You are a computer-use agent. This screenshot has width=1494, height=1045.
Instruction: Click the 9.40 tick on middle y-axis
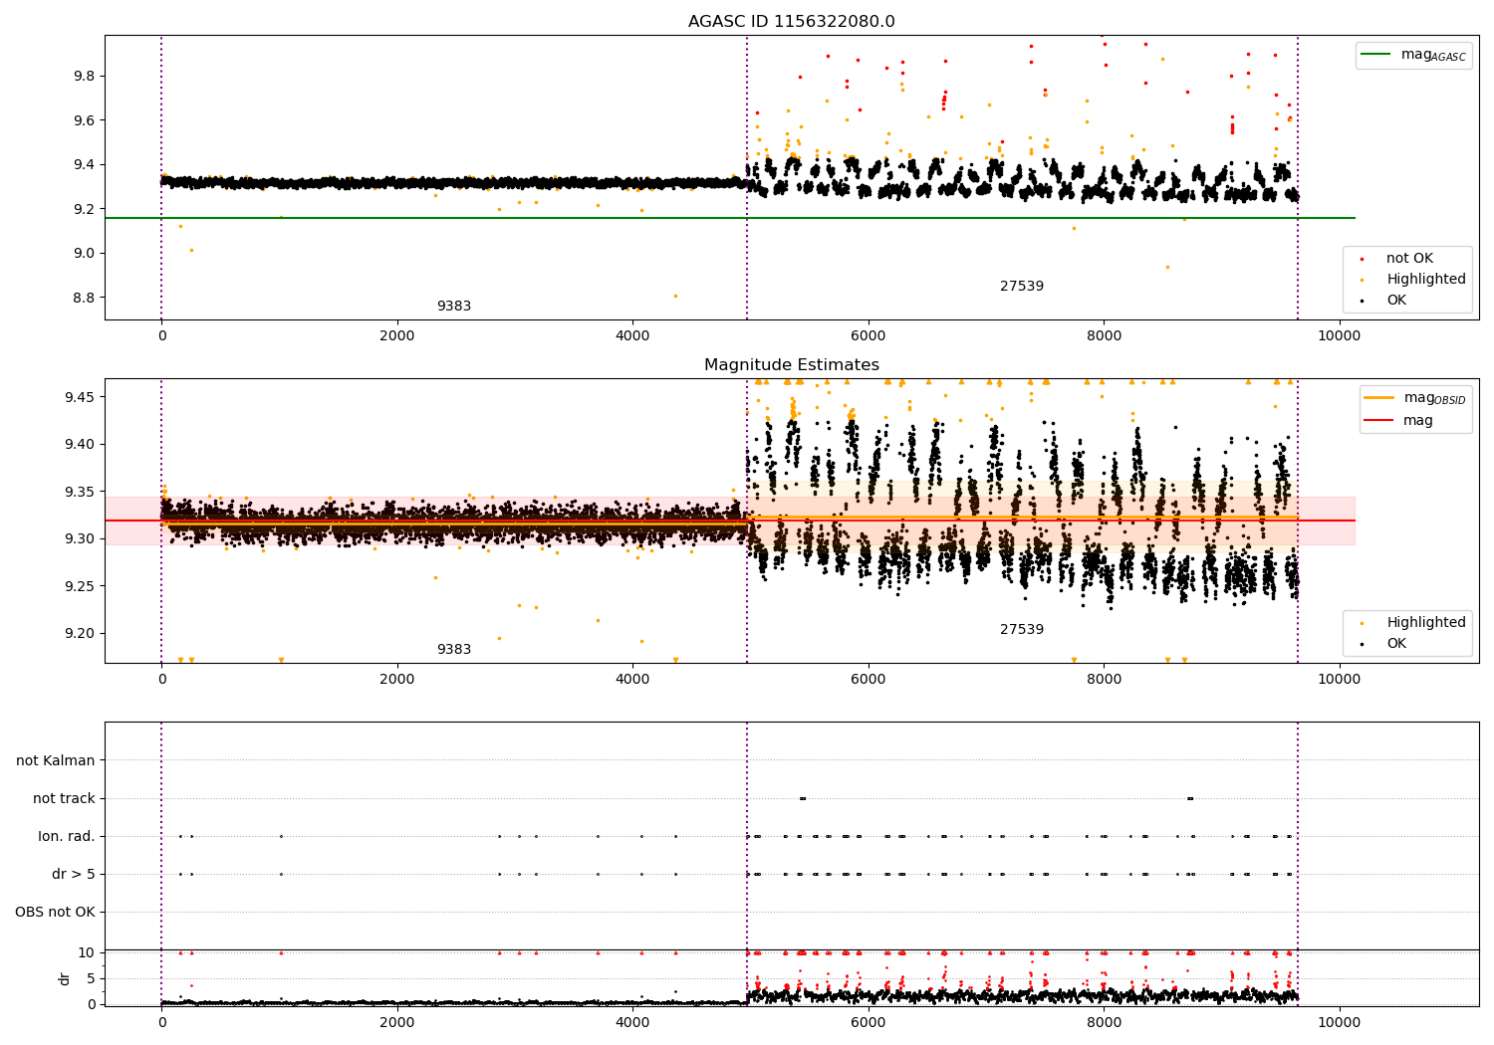tap(81, 445)
